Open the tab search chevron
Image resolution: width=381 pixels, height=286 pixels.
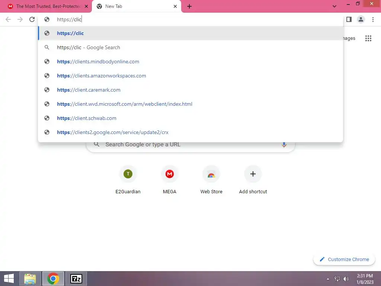click(x=334, y=6)
